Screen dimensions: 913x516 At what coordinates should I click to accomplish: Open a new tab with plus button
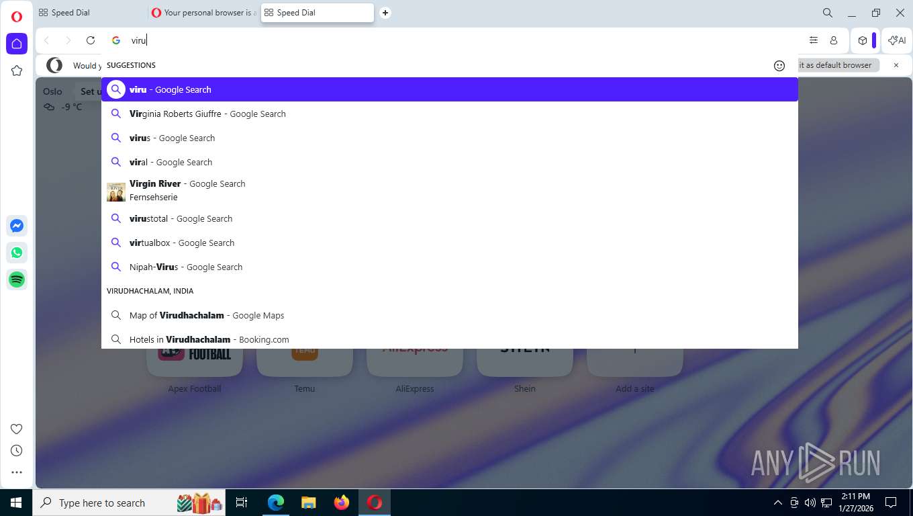(385, 13)
